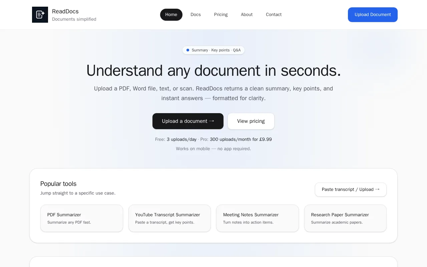Click the '300 uploads/month for £9.99' text
Screen dimensions: 427x267
coord(241,140)
